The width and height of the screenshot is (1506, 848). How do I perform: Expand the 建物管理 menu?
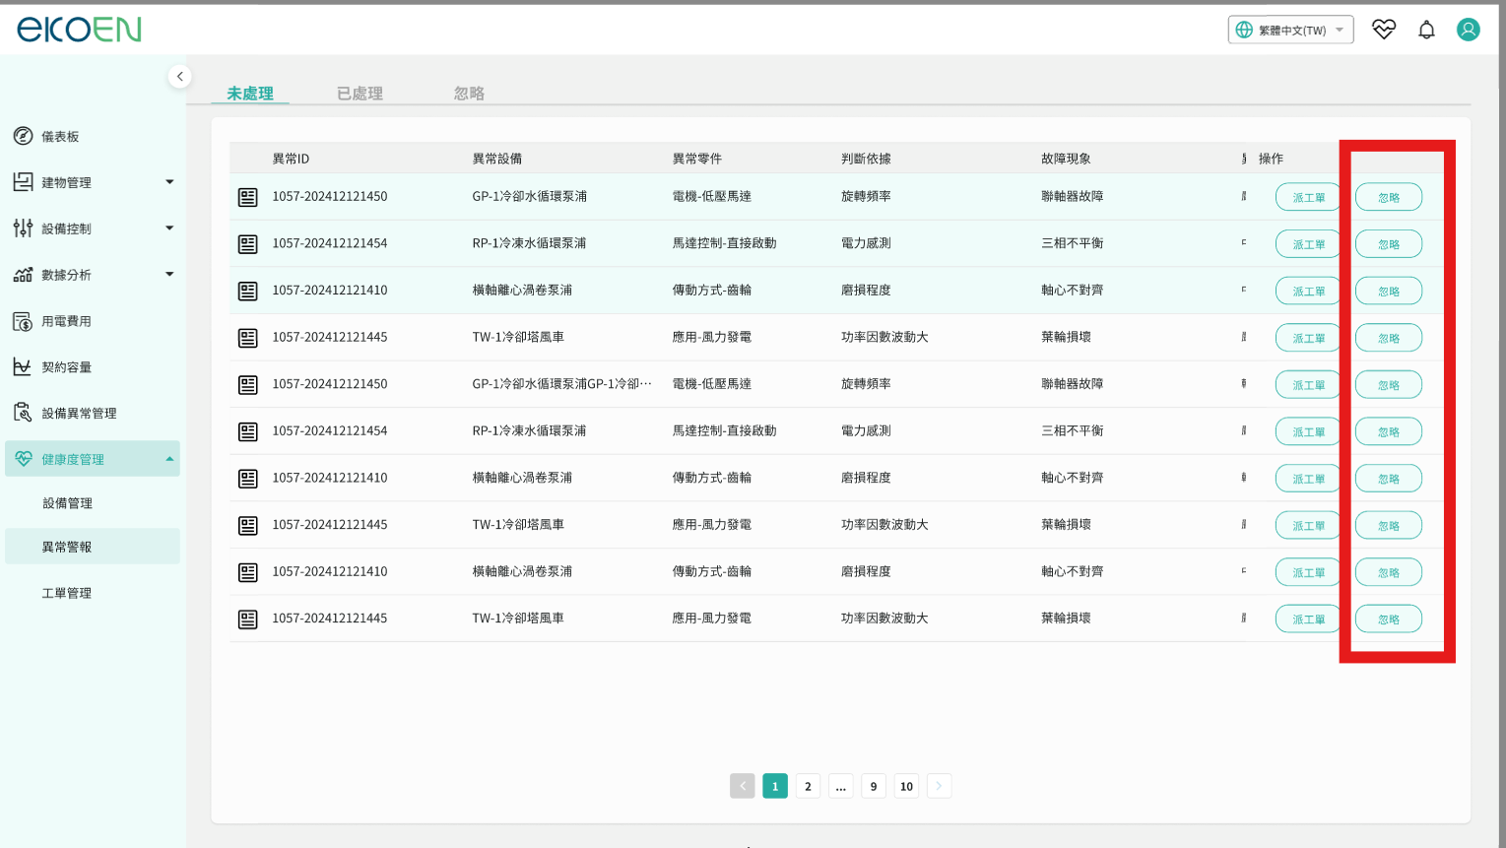168,182
